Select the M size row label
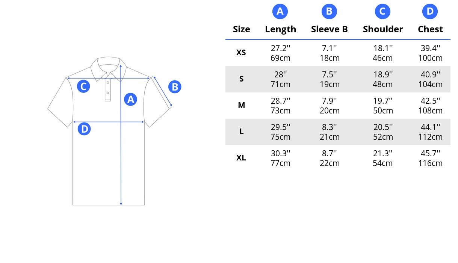The image size is (458, 263). (x=241, y=105)
